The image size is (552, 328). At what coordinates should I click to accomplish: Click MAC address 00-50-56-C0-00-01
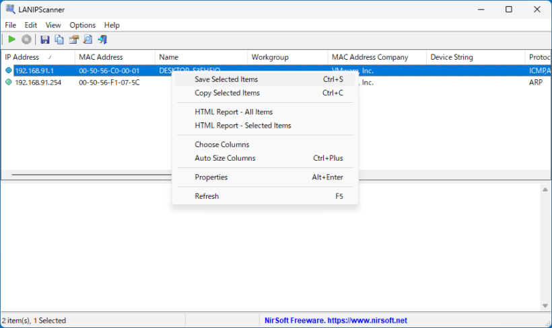(109, 71)
